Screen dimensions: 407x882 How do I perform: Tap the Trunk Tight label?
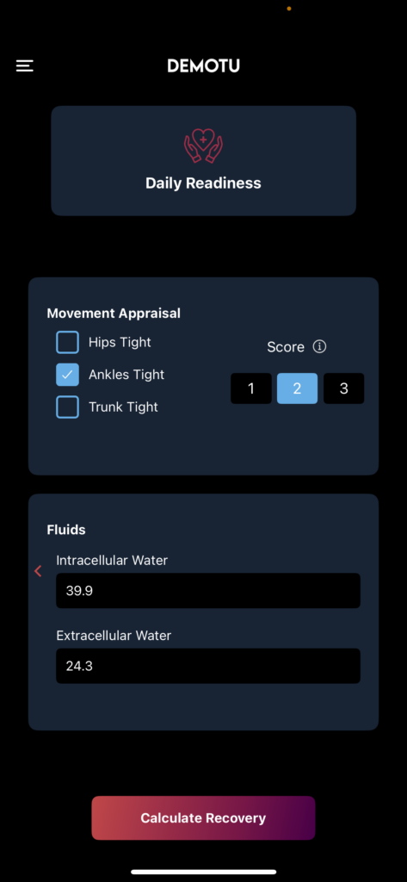coord(123,407)
